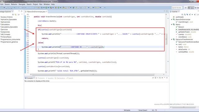Maximize the Package Explorer view
Screen dimensions: 199x112
click(x=21, y=11)
